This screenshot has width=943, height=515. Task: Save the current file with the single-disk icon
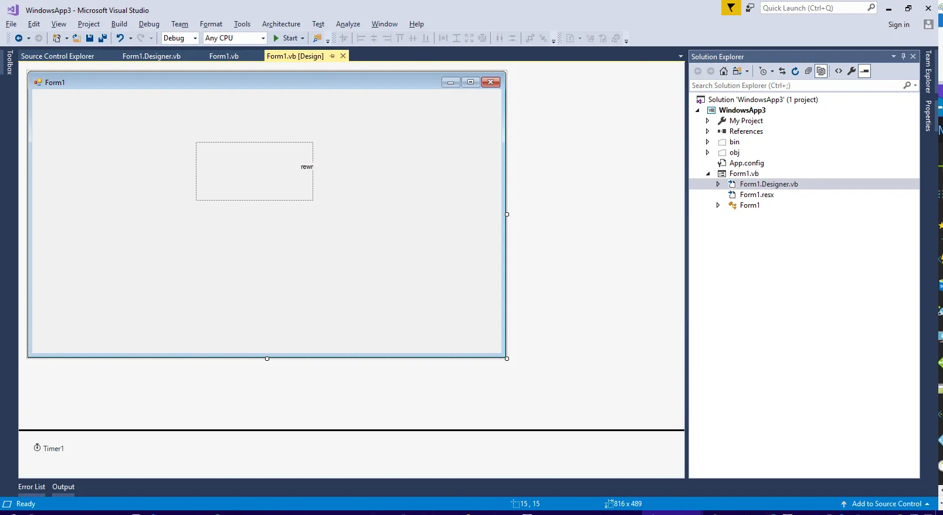click(x=90, y=38)
